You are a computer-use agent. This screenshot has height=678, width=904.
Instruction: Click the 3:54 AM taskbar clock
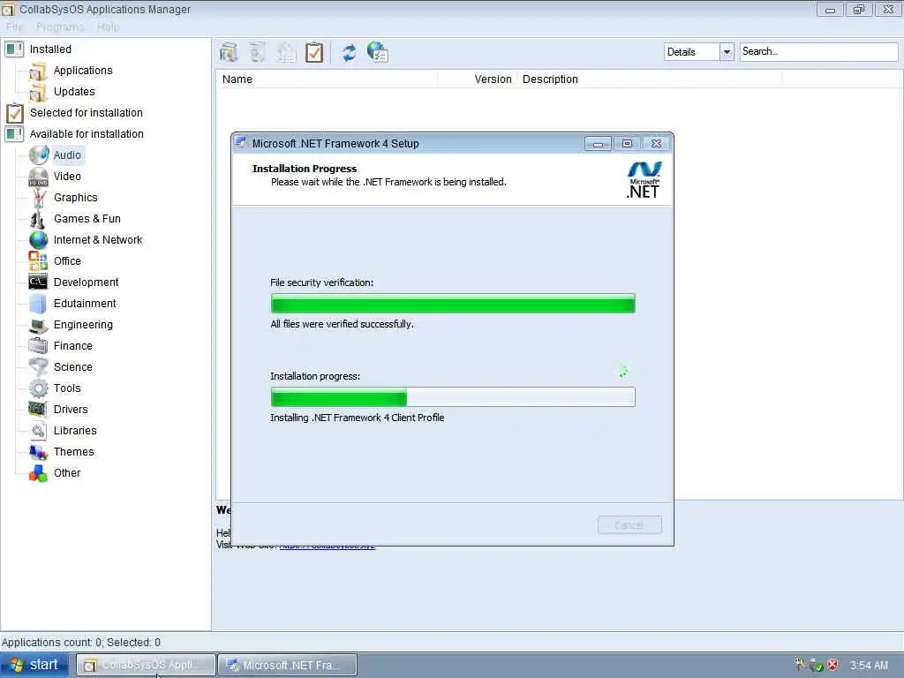(869, 665)
